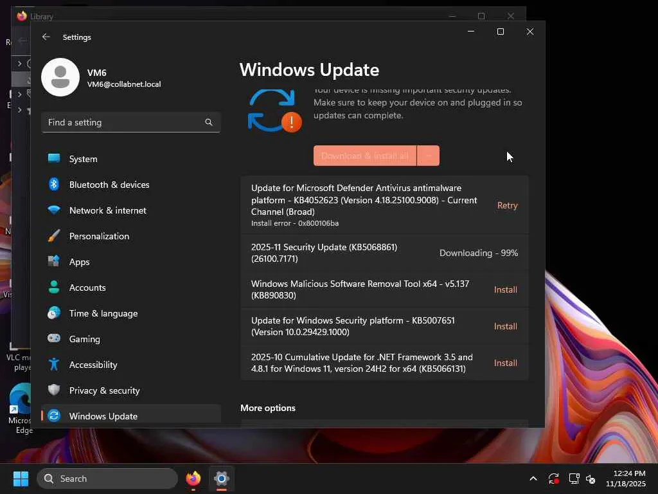Show hidden icons tray chevron
The image size is (658, 494).
click(533, 479)
